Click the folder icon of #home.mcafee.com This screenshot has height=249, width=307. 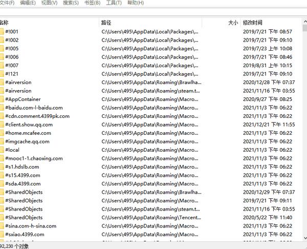point(2,133)
